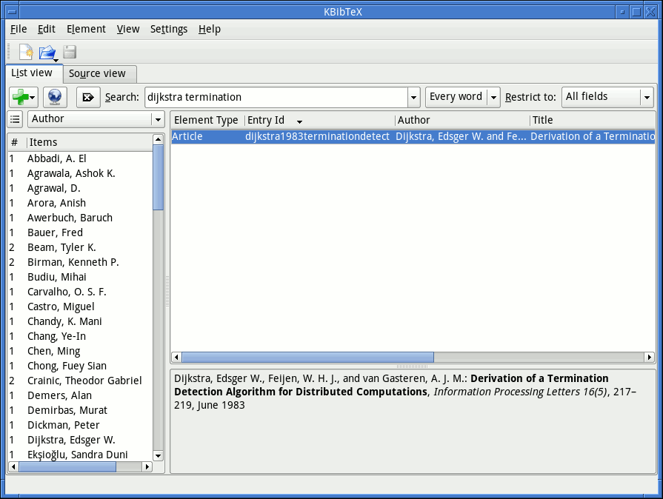Clear the search filter text
Screen dimensions: 663x499
pyautogui.click(x=88, y=97)
